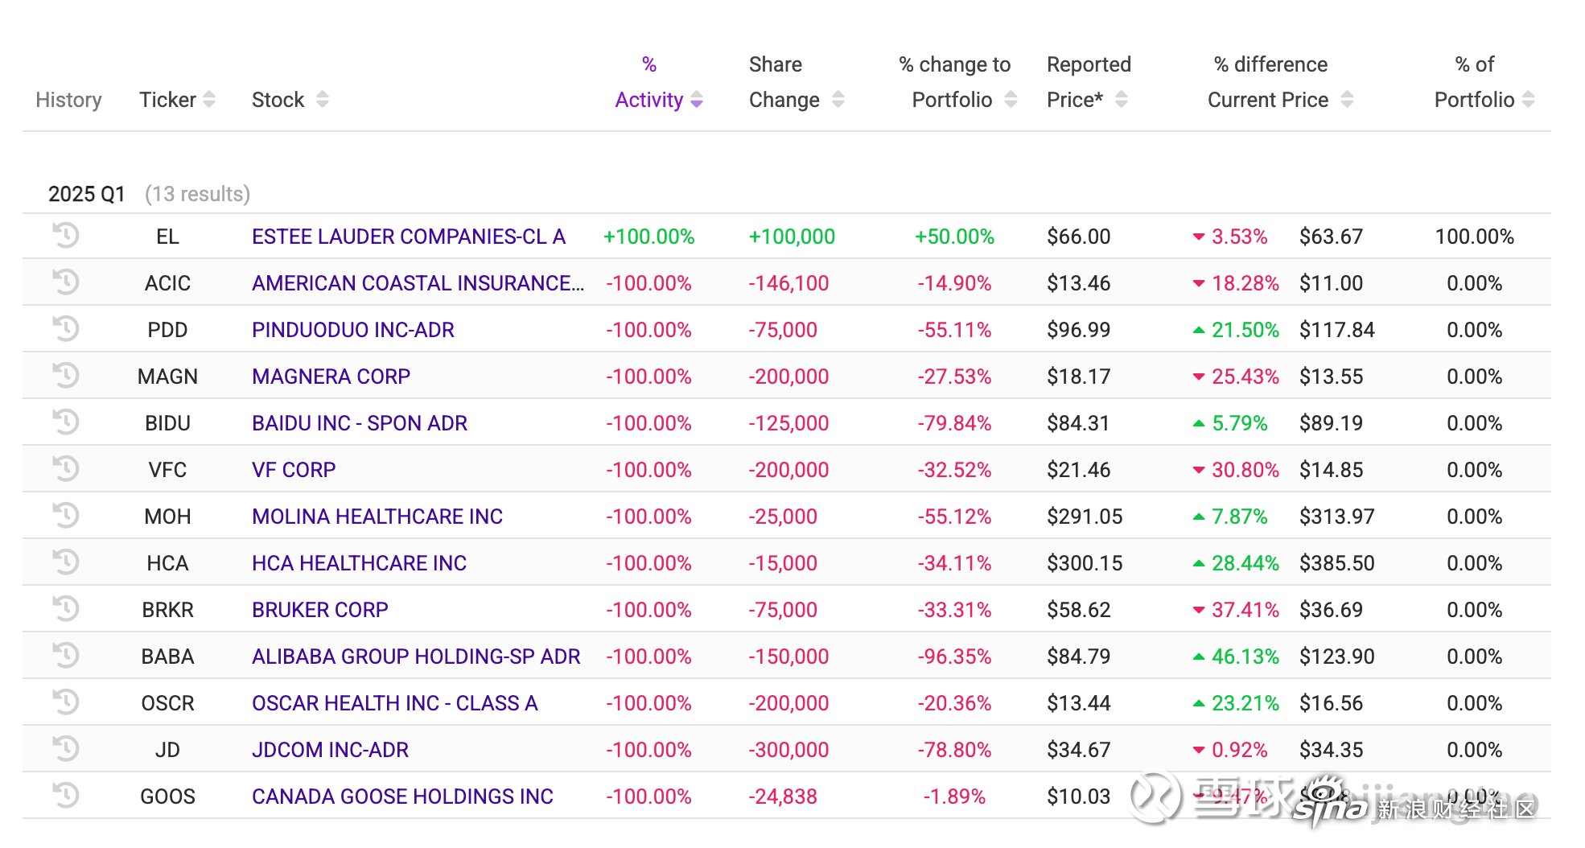
Task: Click the EL ticker cell
Action: [x=167, y=237]
